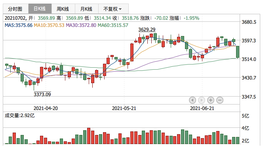This screenshot has height=150, width=263.
Task: Click the 3347.5 price axis value
Action: [249, 97]
